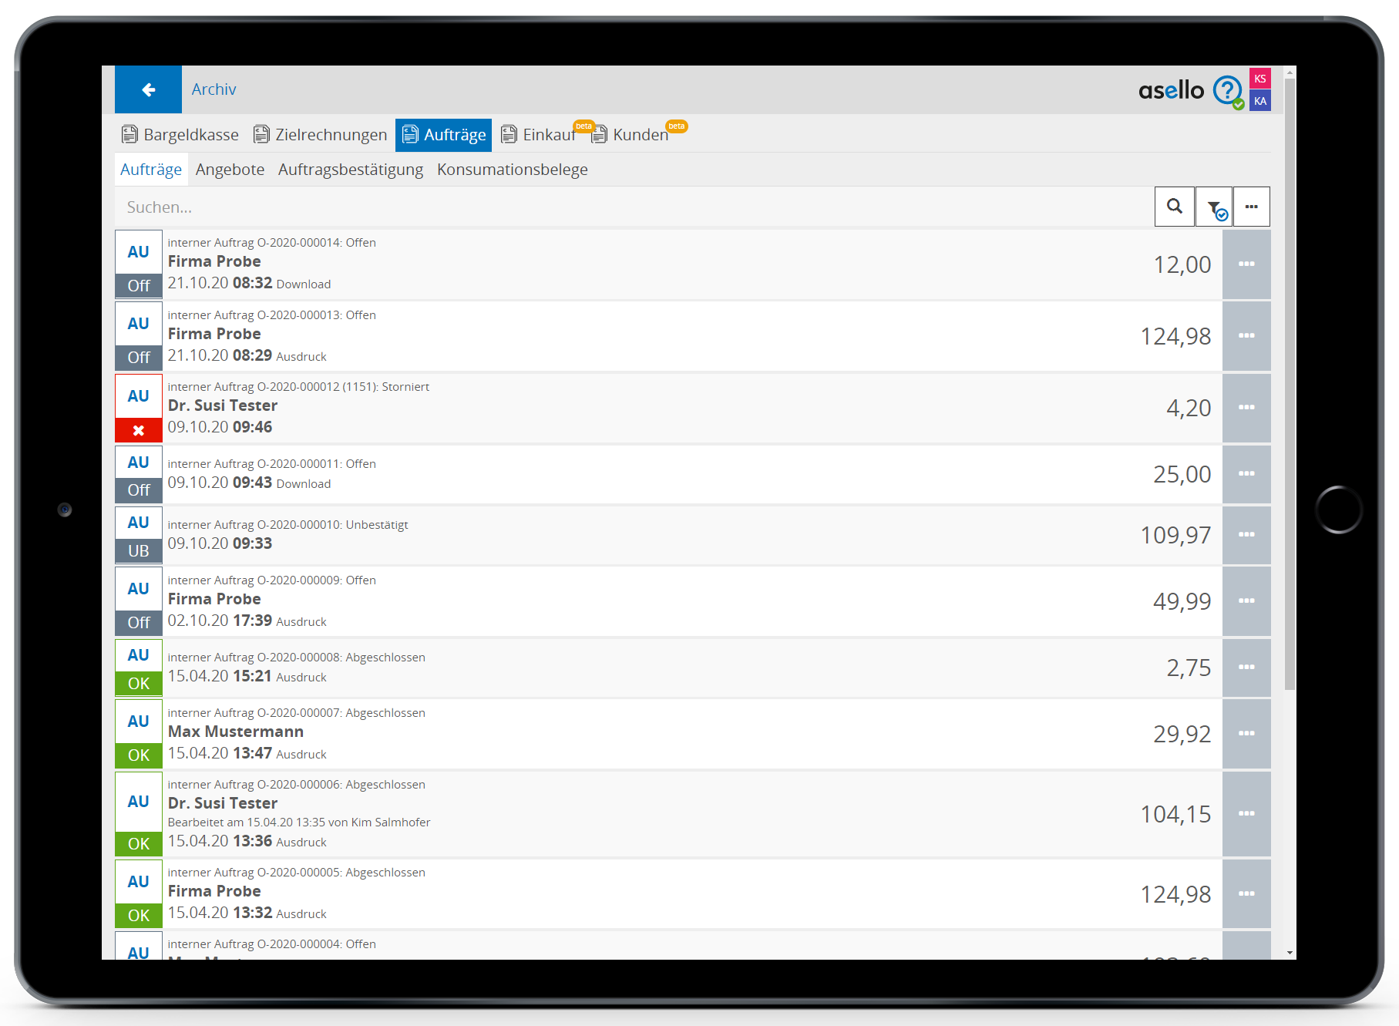
Task: Open the Bargeldkasse section
Action: pos(180,135)
